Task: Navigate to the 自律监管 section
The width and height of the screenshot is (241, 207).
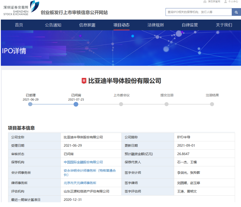Action: [190, 25]
